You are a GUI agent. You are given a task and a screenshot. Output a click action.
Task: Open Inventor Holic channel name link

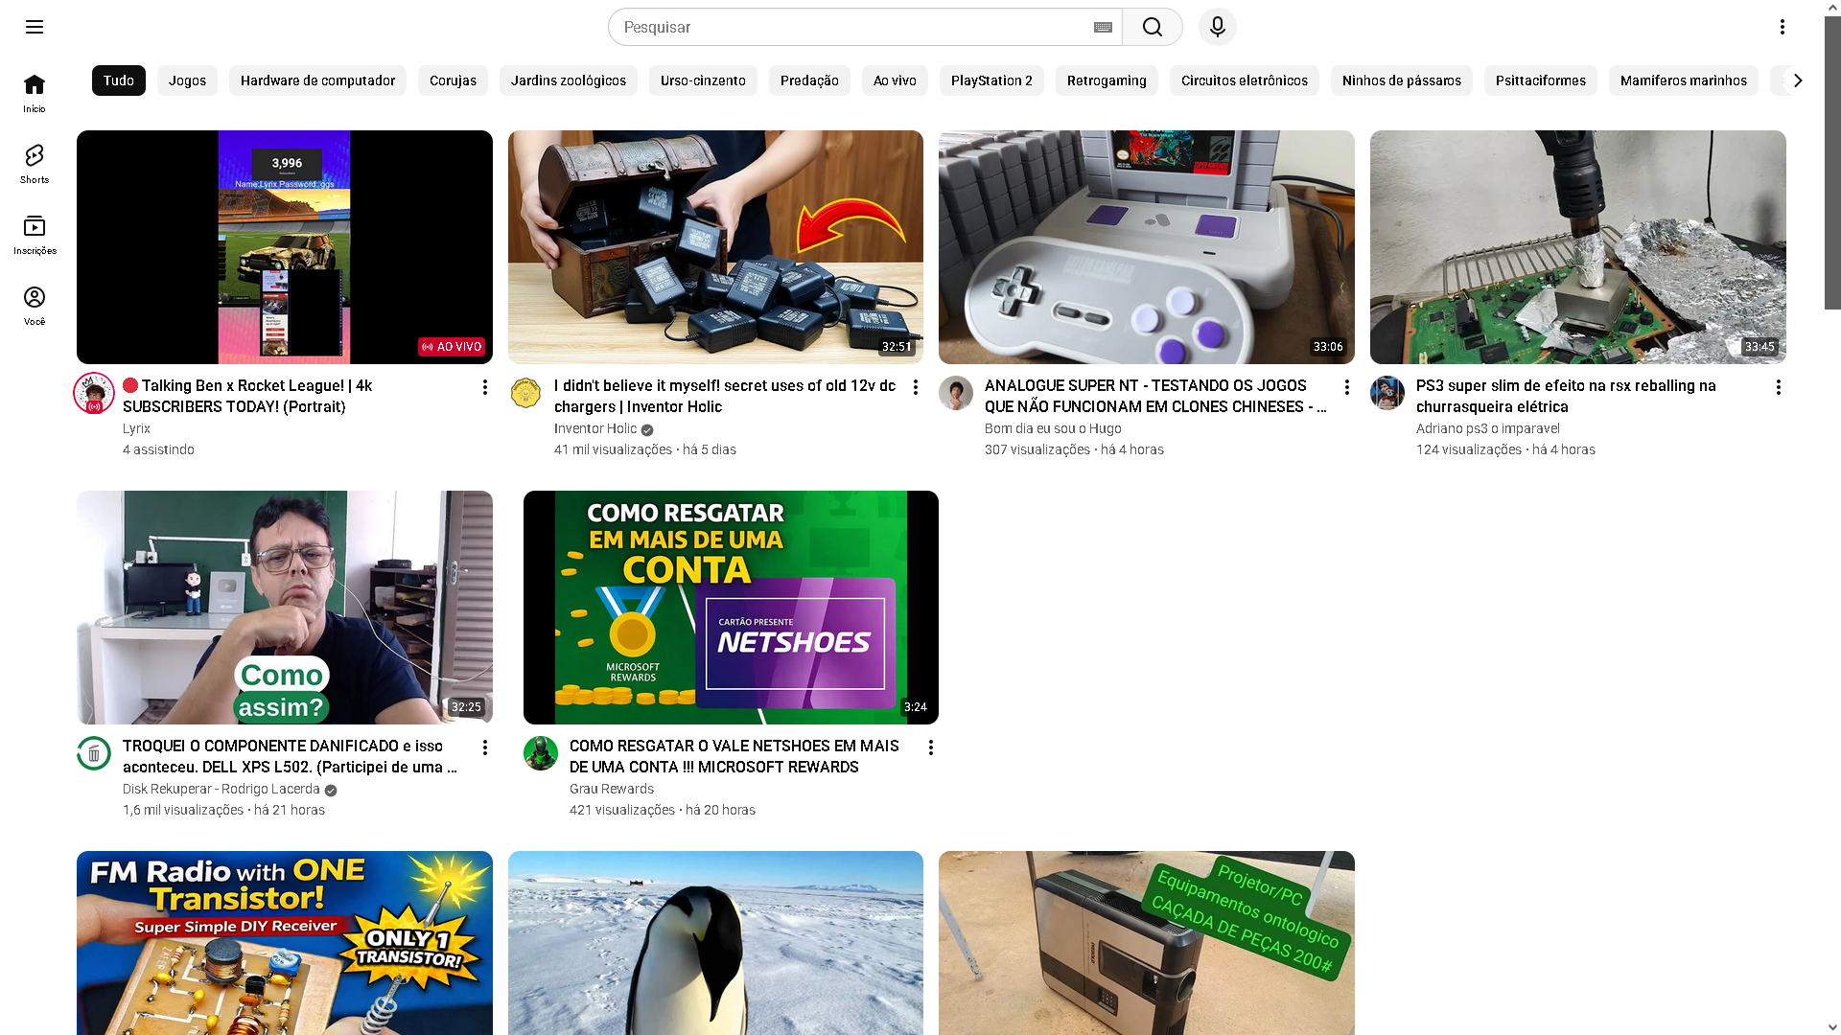click(x=594, y=428)
